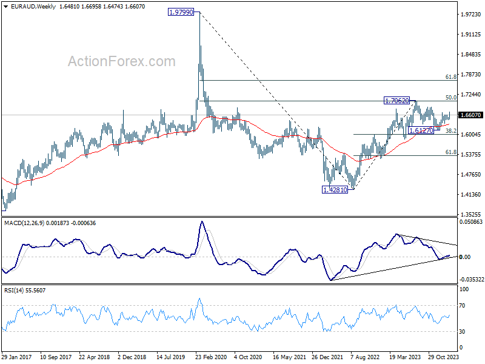The width and height of the screenshot is (485, 364).
Task: Click the current price tag 1.66070
Action: [x=471, y=115]
